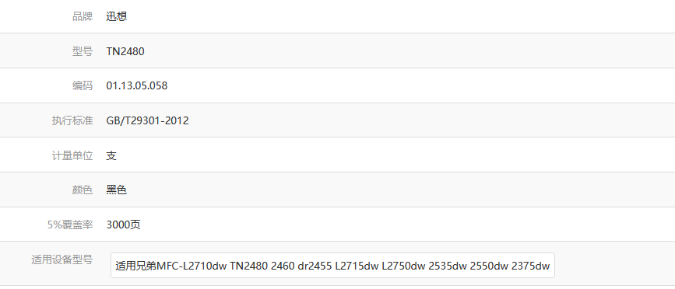
Task: Click the 编码 row label
Action: click(x=83, y=86)
